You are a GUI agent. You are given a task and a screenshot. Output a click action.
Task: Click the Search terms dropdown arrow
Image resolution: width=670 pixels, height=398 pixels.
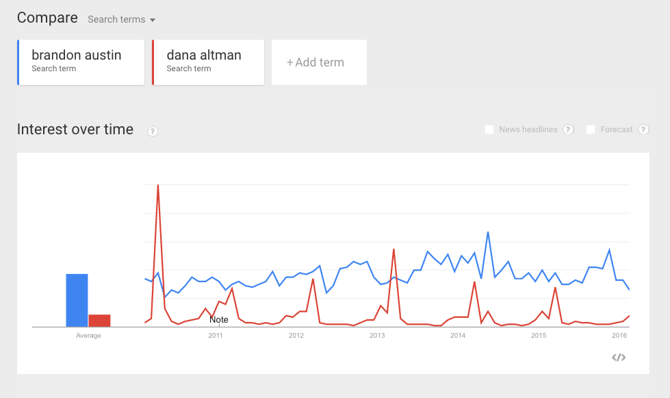pos(153,20)
